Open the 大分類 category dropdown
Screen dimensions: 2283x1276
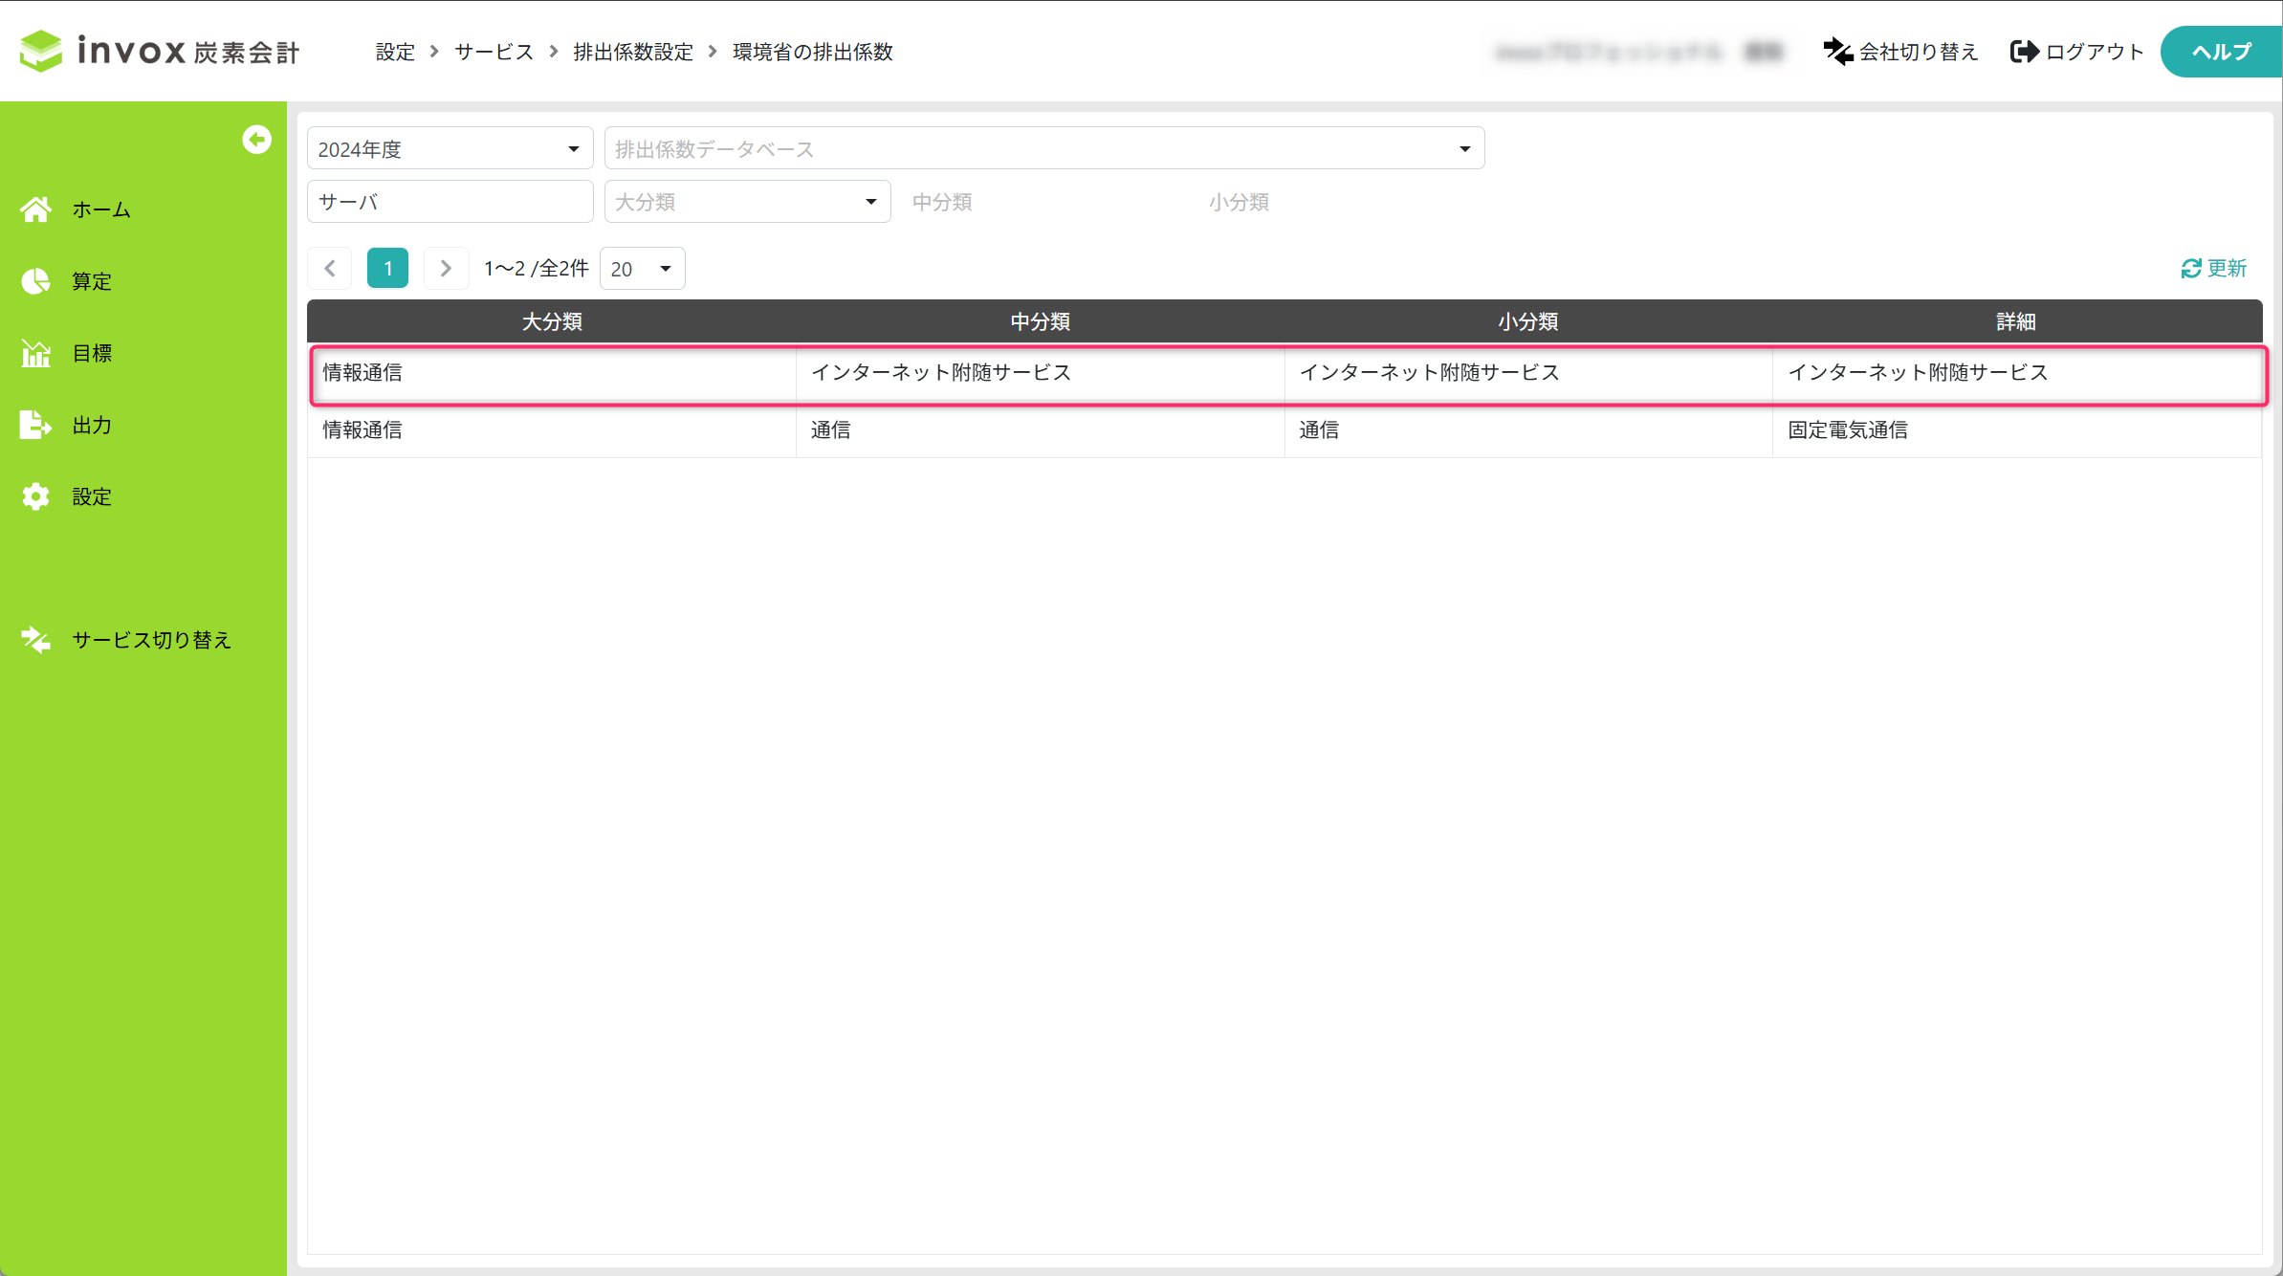coord(747,202)
